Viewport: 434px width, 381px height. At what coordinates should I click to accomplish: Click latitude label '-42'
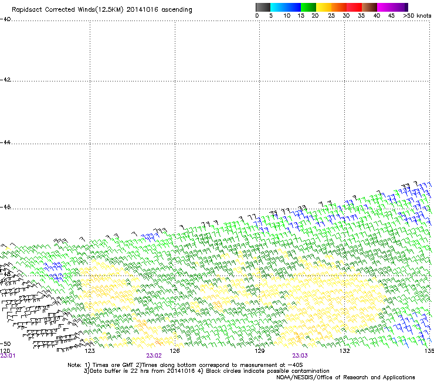(5, 79)
